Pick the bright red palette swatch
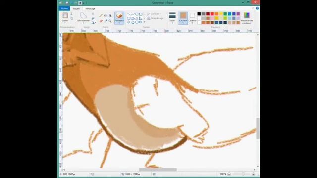This screenshot has width=317, height=178. [x=212, y=14]
